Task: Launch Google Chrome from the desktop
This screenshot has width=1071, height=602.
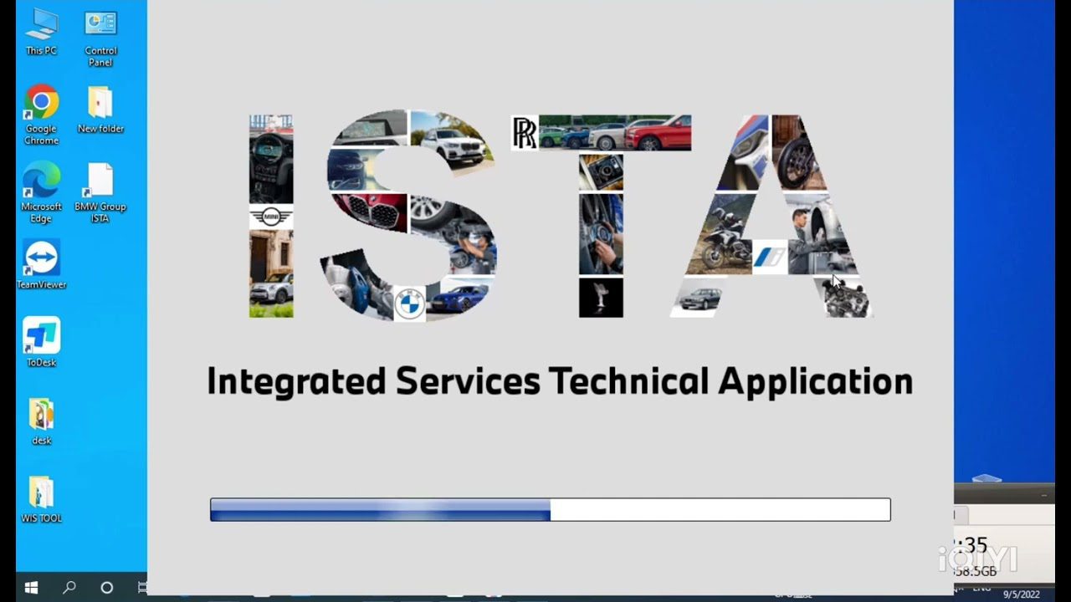Action: [41, 115]
